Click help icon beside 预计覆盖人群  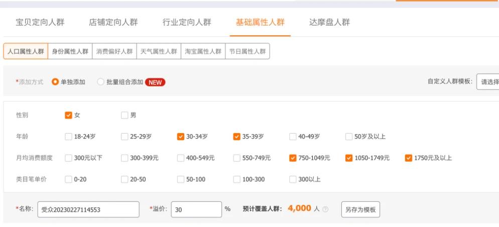(325, 209)
